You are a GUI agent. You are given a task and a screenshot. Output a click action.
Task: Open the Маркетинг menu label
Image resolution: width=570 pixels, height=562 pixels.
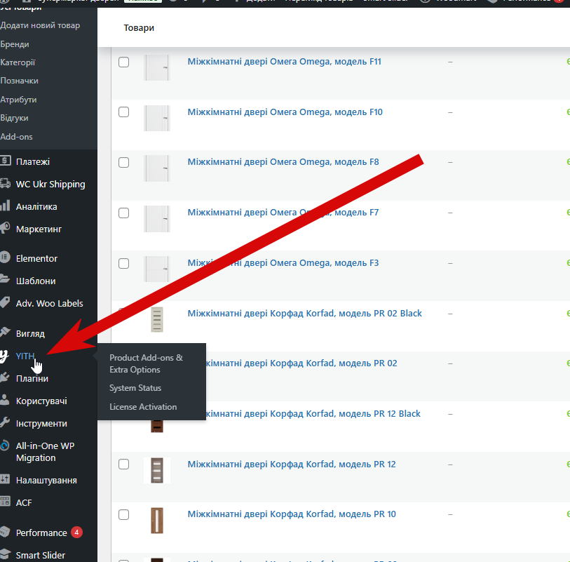(39, 229)
